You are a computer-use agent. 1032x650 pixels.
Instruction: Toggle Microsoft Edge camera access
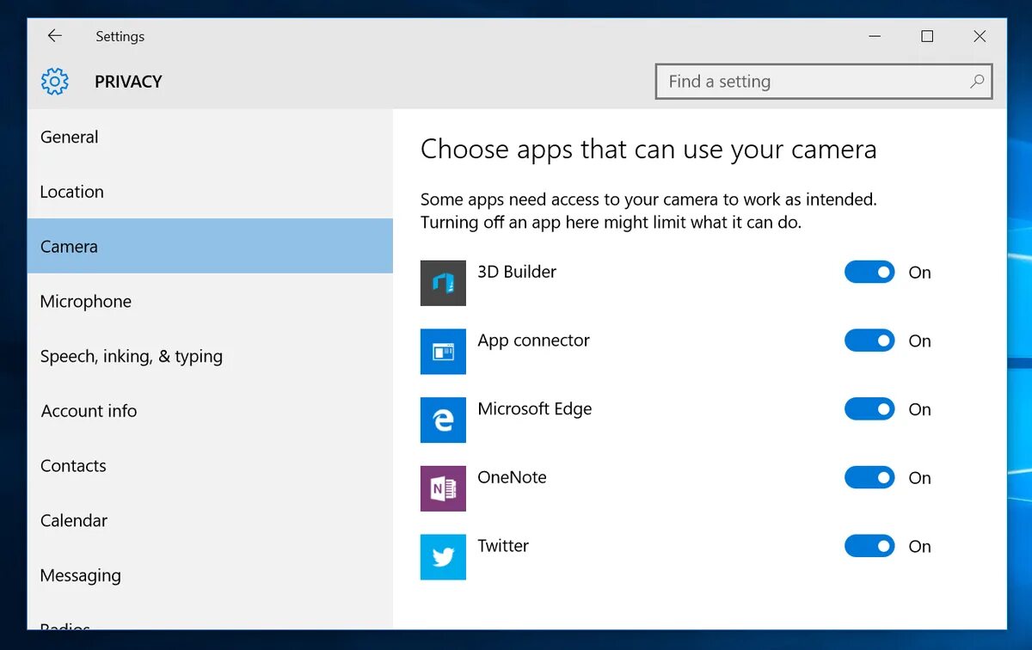point(869,409)
